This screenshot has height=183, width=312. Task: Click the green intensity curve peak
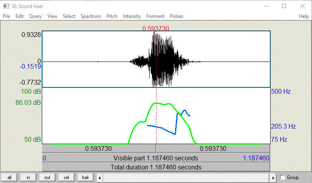[x=156, y=103]
